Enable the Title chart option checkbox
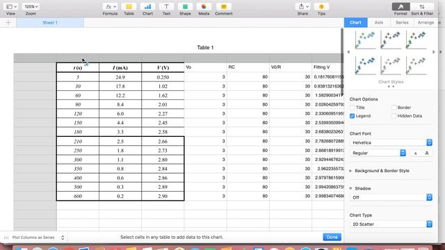 353,108
